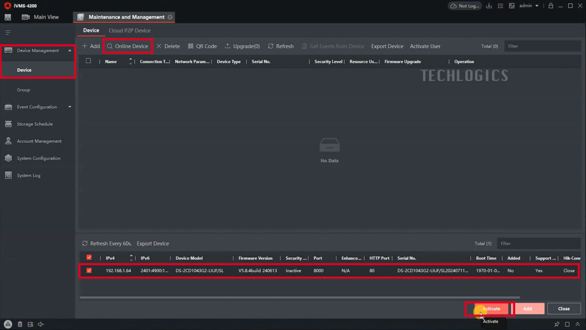Pin the panel using the bottom pin icon
The height and width of the screenshot is (330, 586).
tap(556, 324)
